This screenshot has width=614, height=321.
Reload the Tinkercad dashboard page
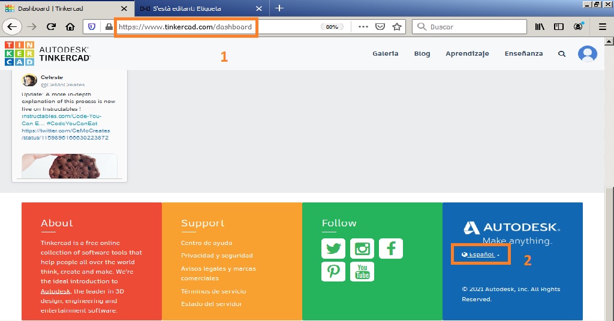click(51, 26)
